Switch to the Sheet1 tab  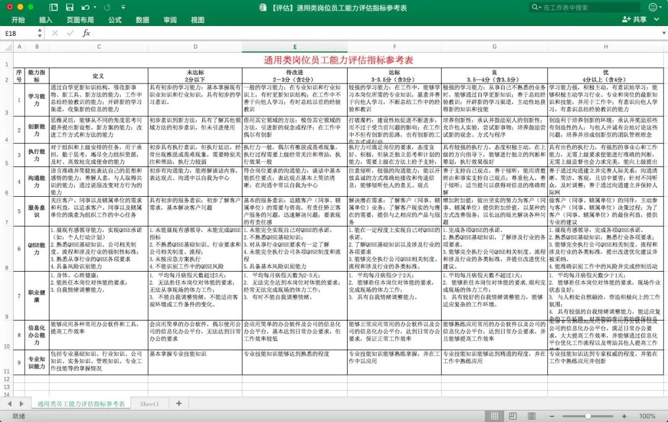coord(150,403)
